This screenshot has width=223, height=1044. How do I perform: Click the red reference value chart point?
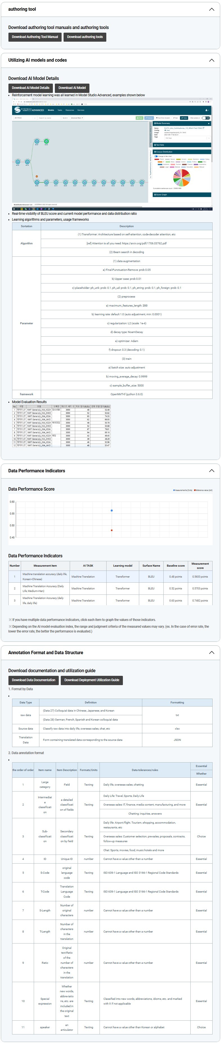coord(112,530)
